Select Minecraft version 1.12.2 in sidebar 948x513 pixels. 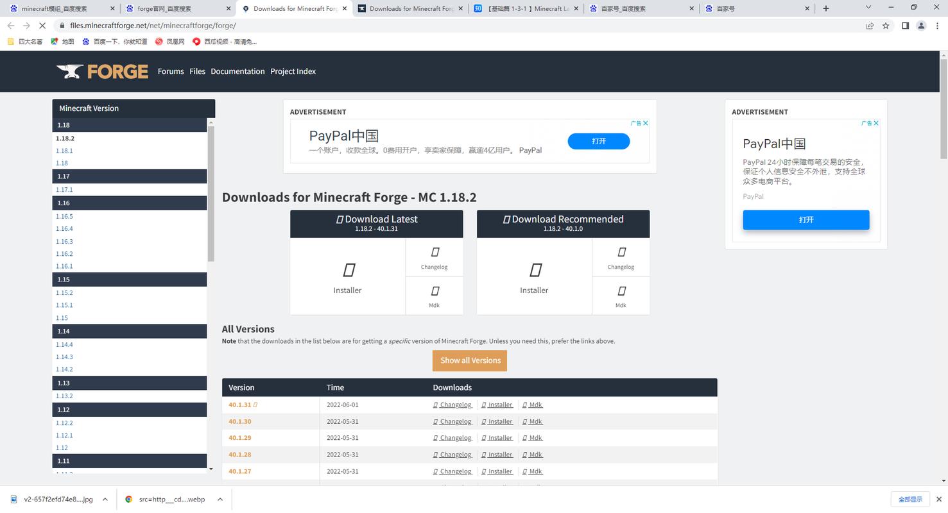point(64,423)
